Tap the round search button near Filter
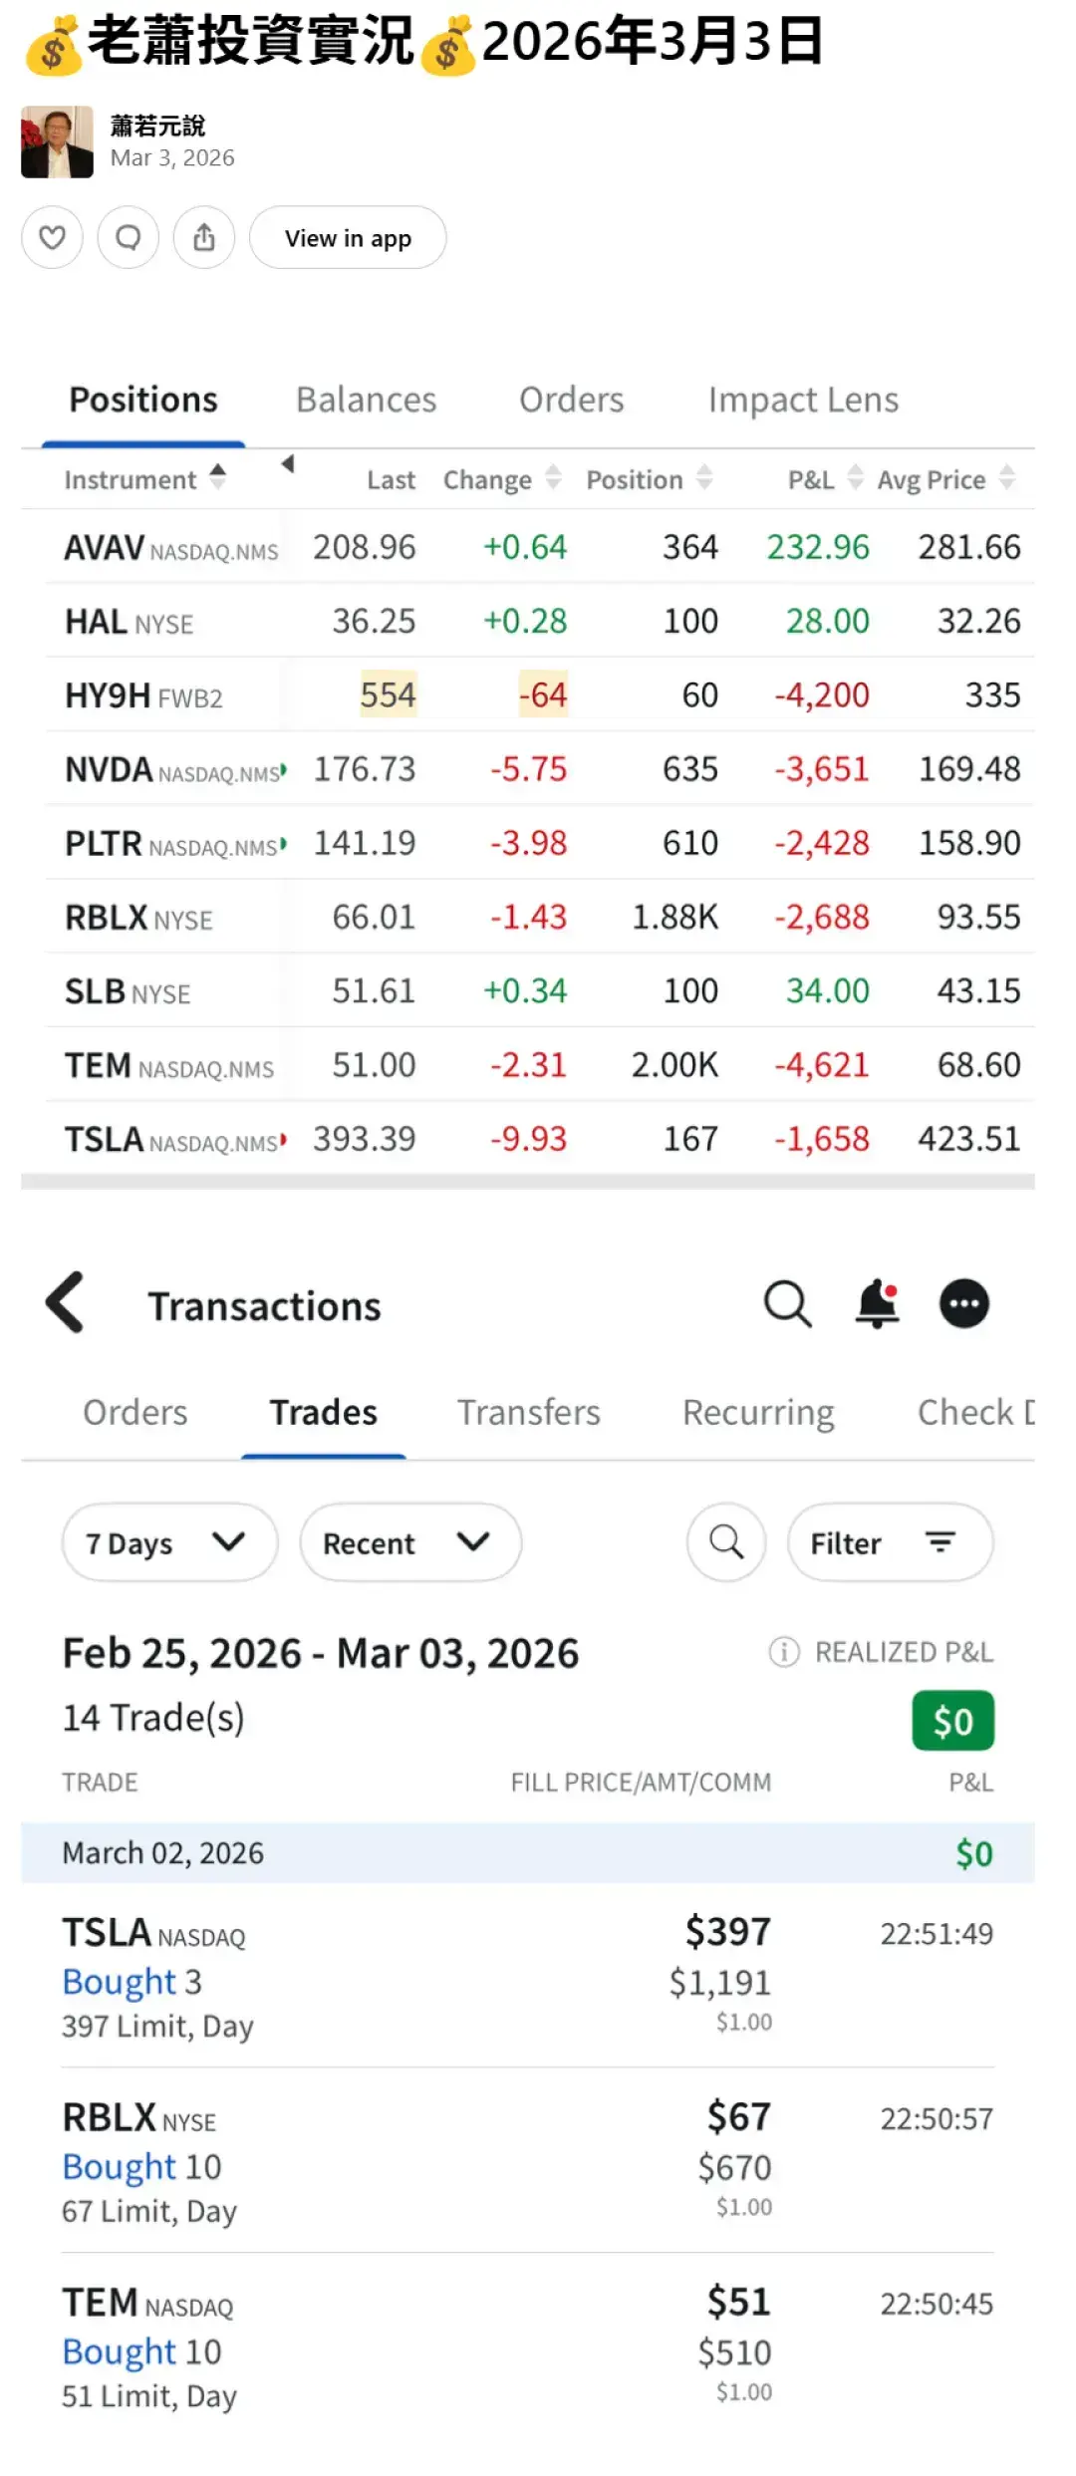Screen dimensions: 1076x2476 coord(726,1542)
